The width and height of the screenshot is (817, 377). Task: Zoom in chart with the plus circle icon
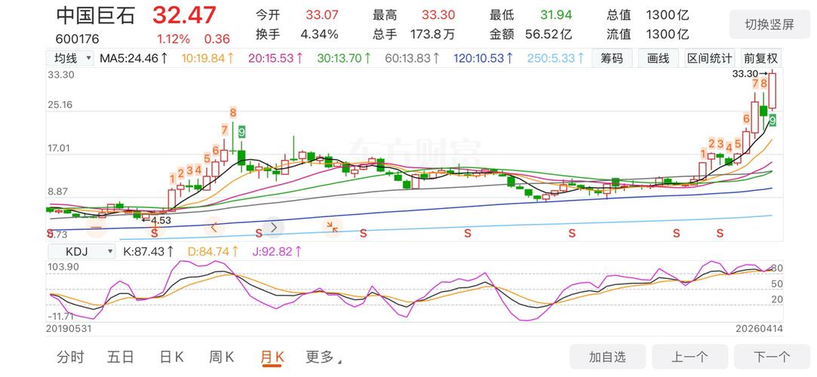[155, 227]
